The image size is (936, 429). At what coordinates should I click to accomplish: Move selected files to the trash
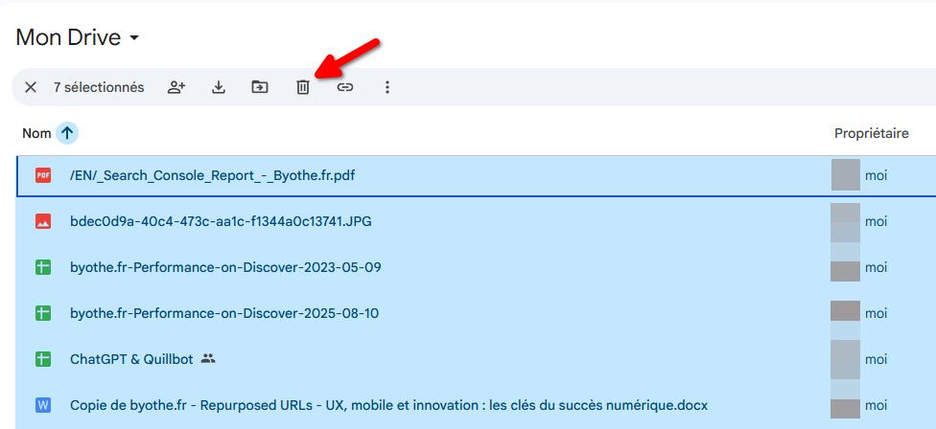coord(303,87)
